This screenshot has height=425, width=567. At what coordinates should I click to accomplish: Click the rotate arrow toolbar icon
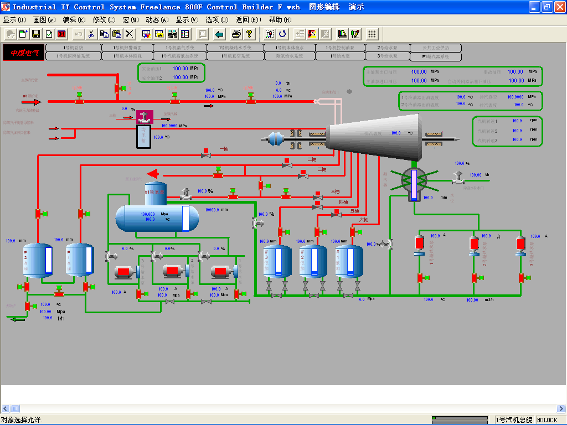click(283, 34)
